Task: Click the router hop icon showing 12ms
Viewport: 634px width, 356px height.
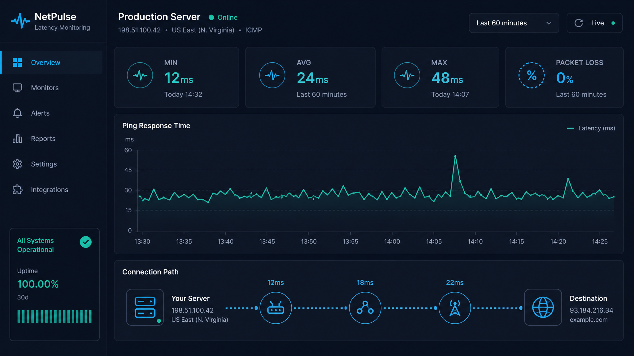Action: [x=276, y=308]
